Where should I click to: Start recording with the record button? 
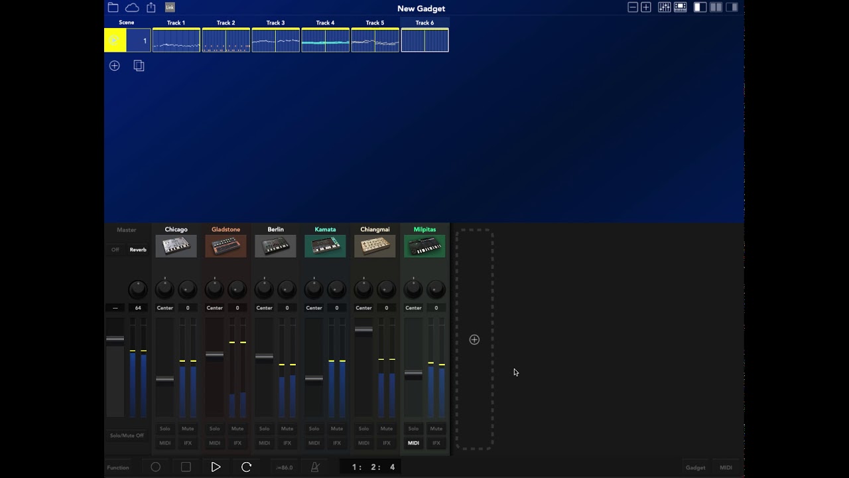(x=156, y=467)
